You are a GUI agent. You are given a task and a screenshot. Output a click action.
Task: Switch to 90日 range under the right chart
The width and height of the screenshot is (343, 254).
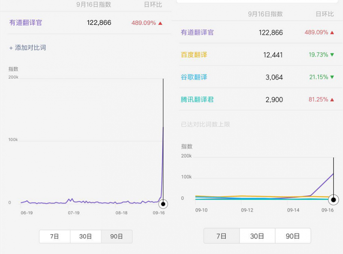click(293, 236)
